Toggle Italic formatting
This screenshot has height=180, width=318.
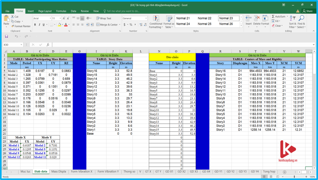[39, 24]
